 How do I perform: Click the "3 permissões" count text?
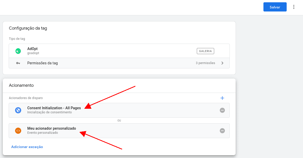[205, 63]
